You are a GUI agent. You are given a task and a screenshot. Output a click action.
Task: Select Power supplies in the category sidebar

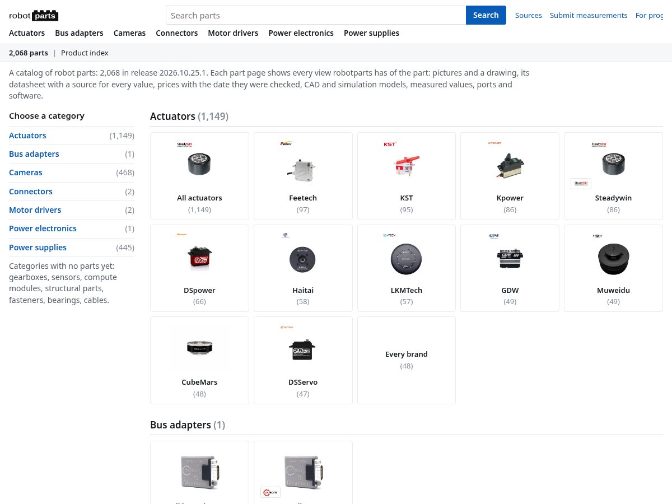pyautogui.click(x=38, y=248)
